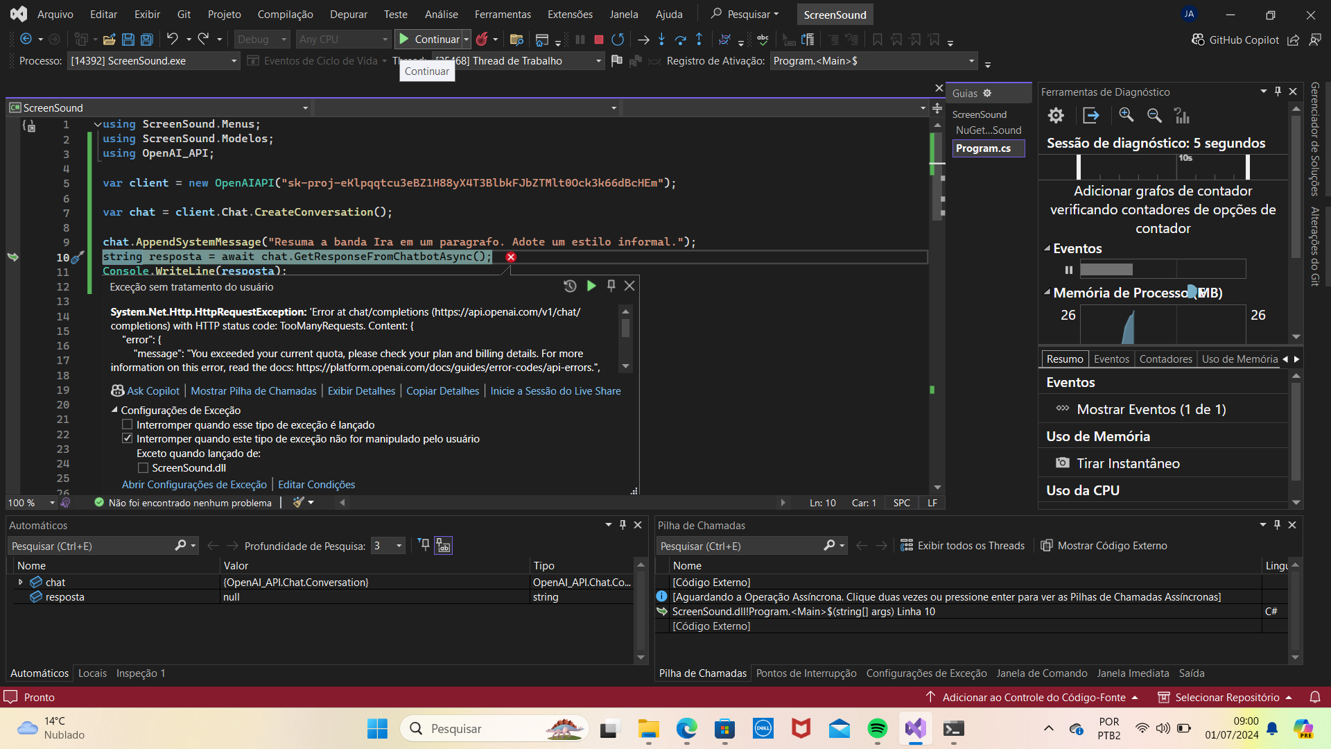Open dropdown arrow next to Continuar button
This screenshot has height=749, width=1331.
tap(467, 40)
